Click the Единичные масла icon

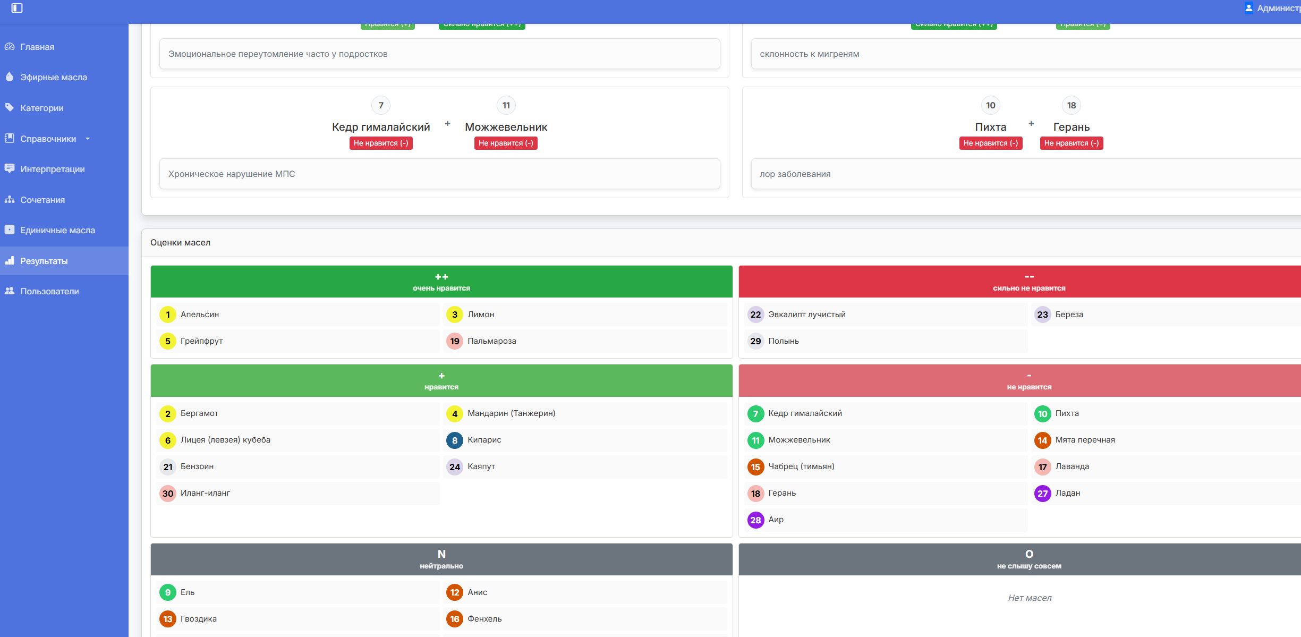click(x=10, y=230)
